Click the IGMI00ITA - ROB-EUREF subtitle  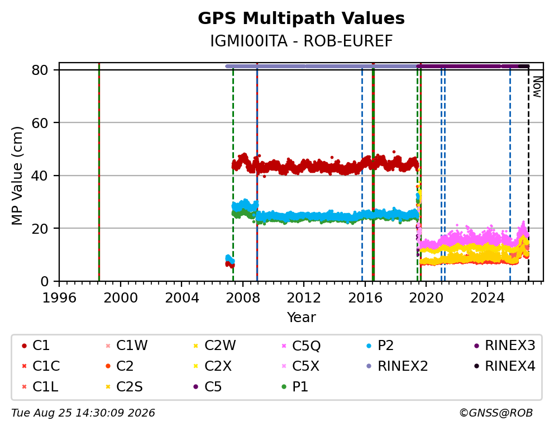pyautogui.click(x=301, y=41)
